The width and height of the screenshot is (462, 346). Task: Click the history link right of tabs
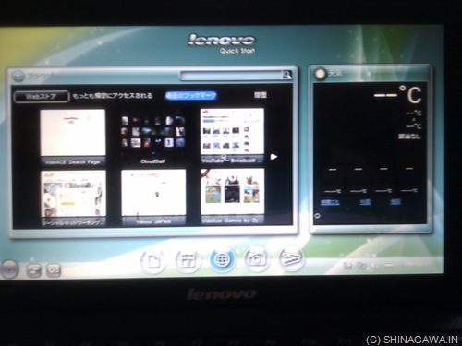[x=261, y=95]
